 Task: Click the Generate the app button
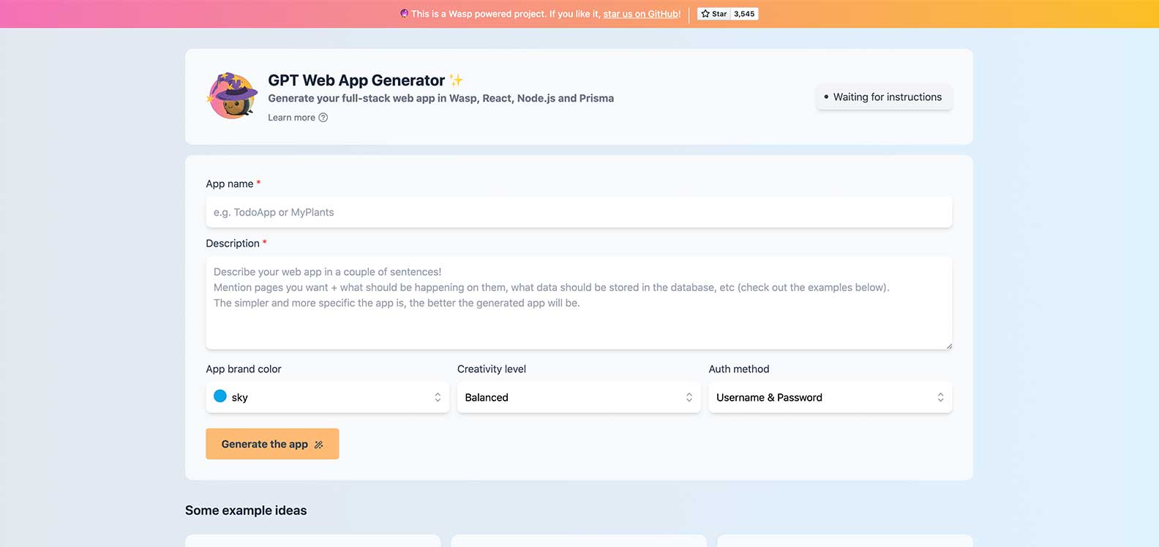[272, 444]
